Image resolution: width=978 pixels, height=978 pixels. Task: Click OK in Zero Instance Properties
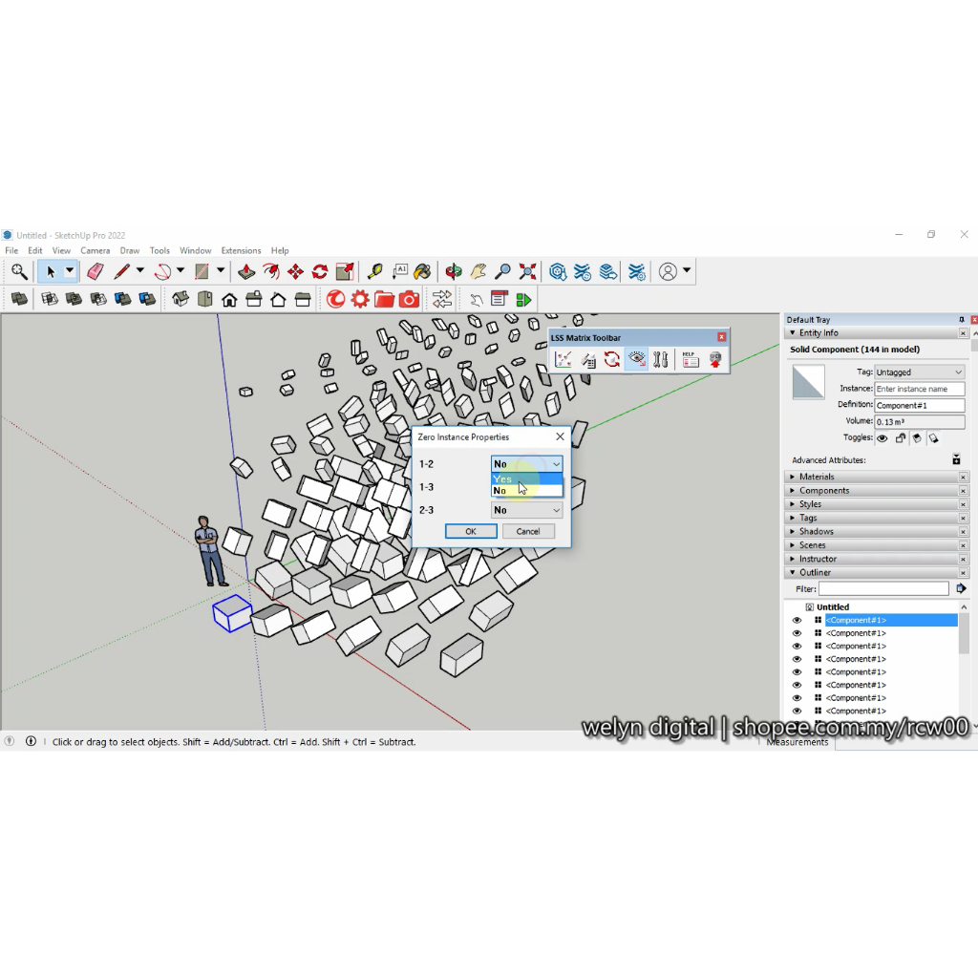[471, 531]
